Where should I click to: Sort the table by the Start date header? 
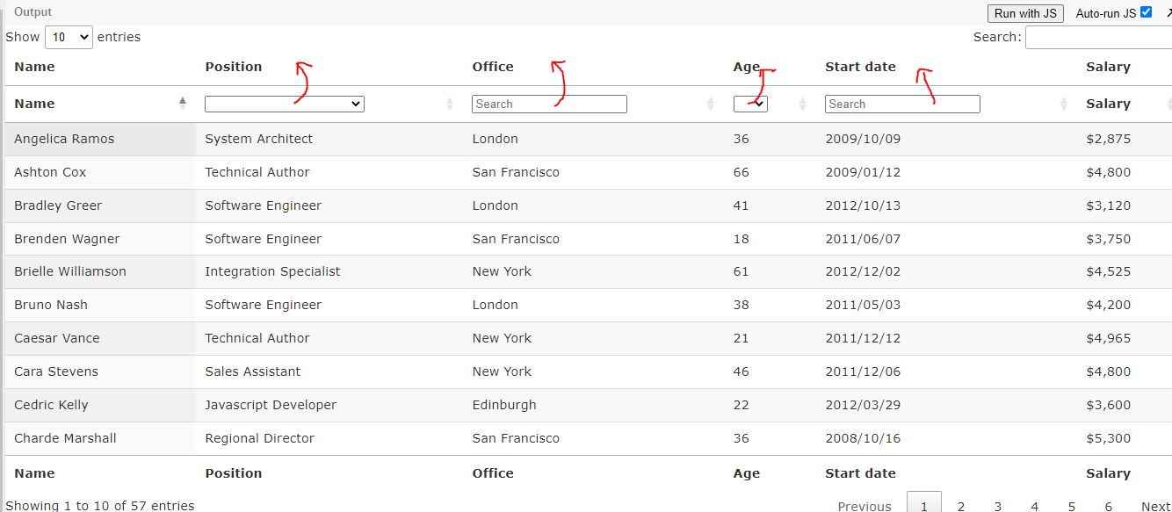coord(859,67)
